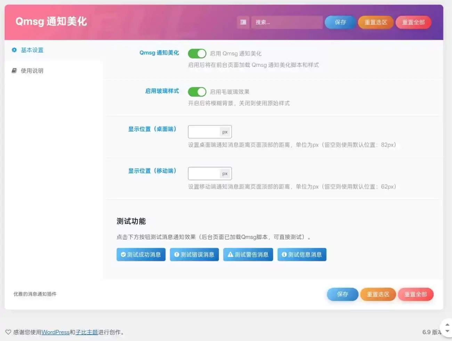452x341 pixels.
Task: Disable the Qmsg 通知美化 toggle
Action: coord(197,53)
